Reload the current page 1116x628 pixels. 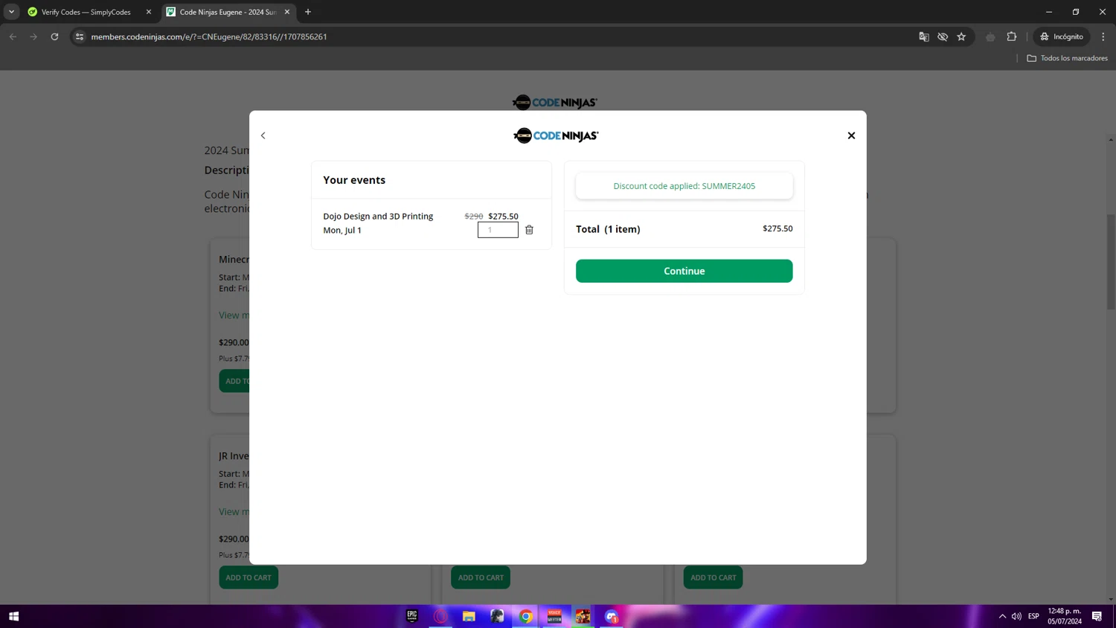tap(54, 36)
